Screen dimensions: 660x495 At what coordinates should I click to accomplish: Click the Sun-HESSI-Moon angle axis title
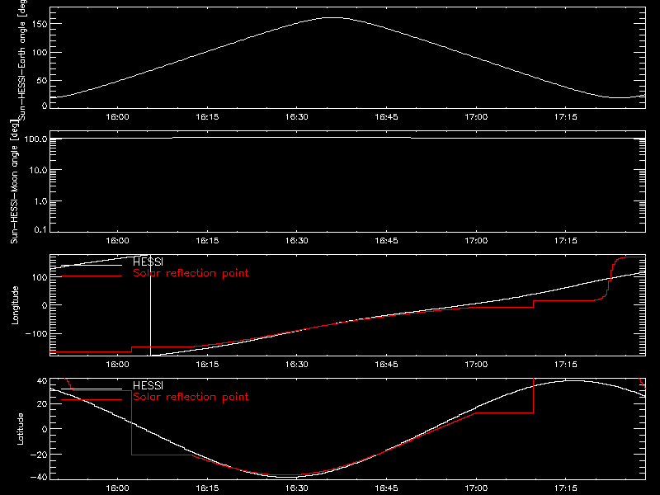15,181
